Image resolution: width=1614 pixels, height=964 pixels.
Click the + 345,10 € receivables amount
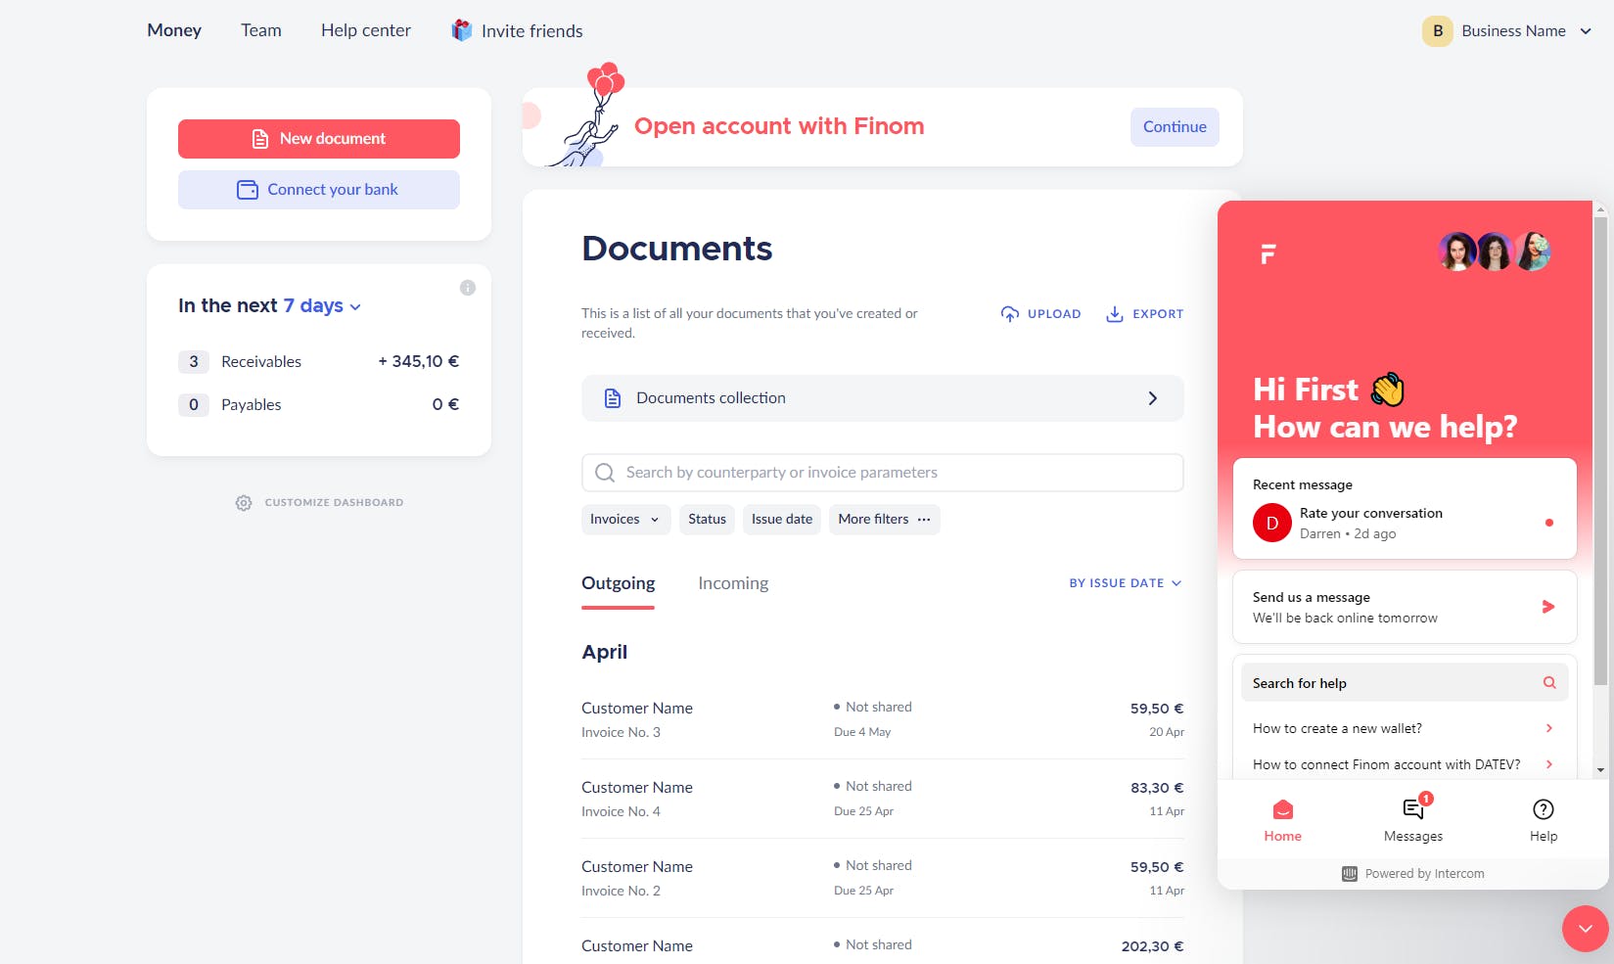tap(419, 361)
